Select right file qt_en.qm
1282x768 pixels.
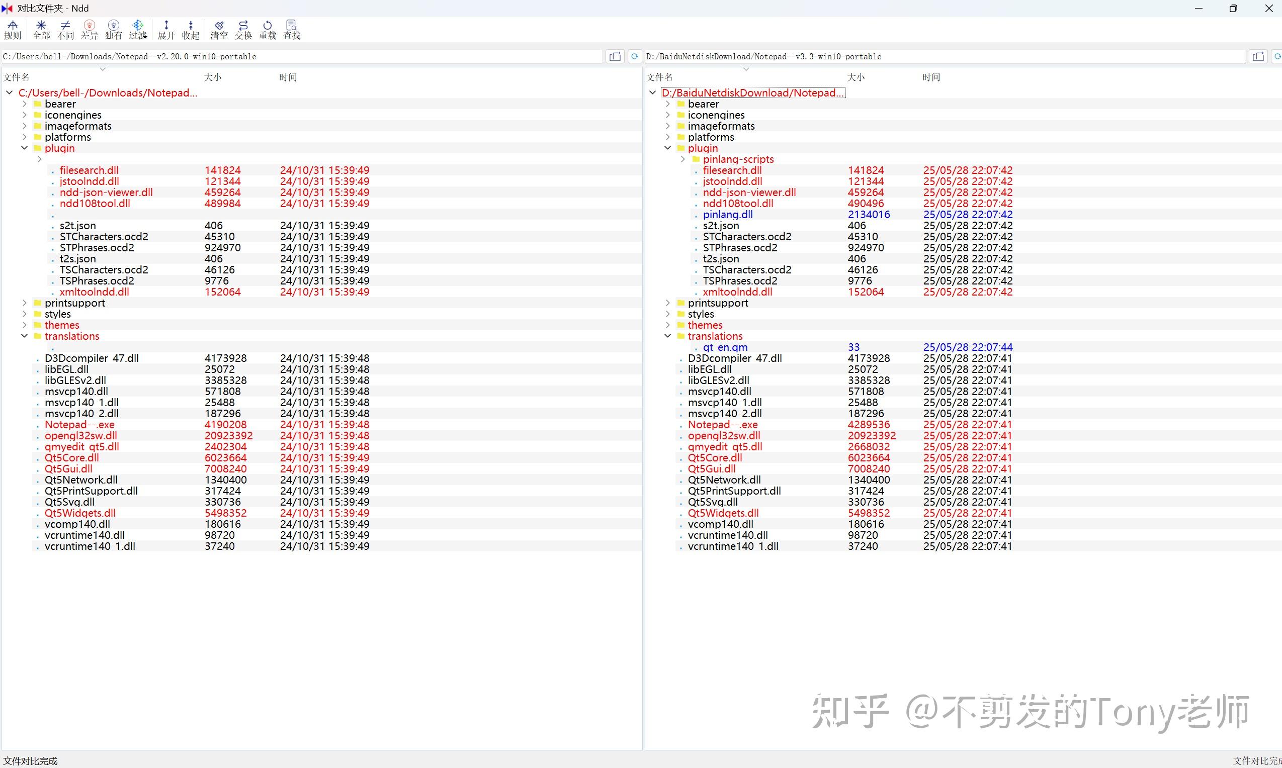coord(725,347)
